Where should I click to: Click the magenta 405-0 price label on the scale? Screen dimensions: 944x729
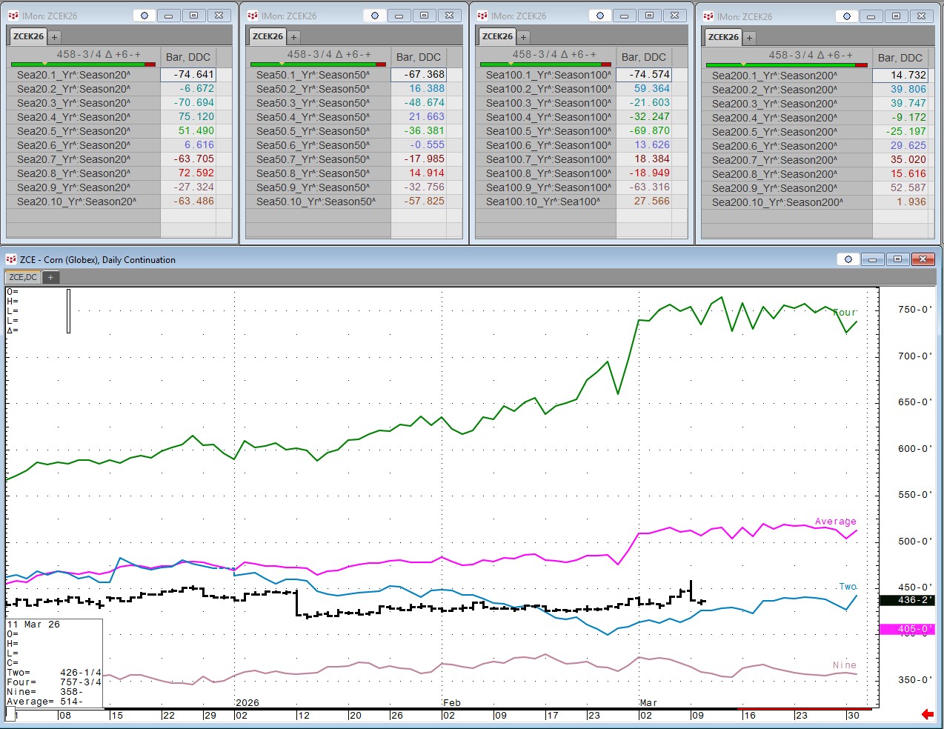(x=906, y=629)
